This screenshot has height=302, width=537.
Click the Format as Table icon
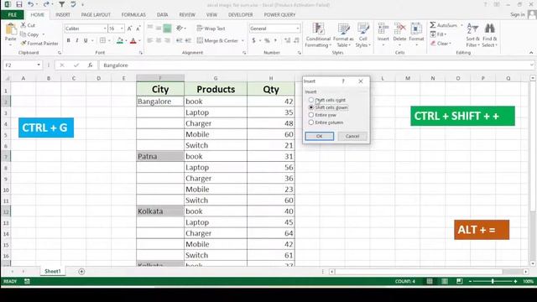tap(343, 29)
